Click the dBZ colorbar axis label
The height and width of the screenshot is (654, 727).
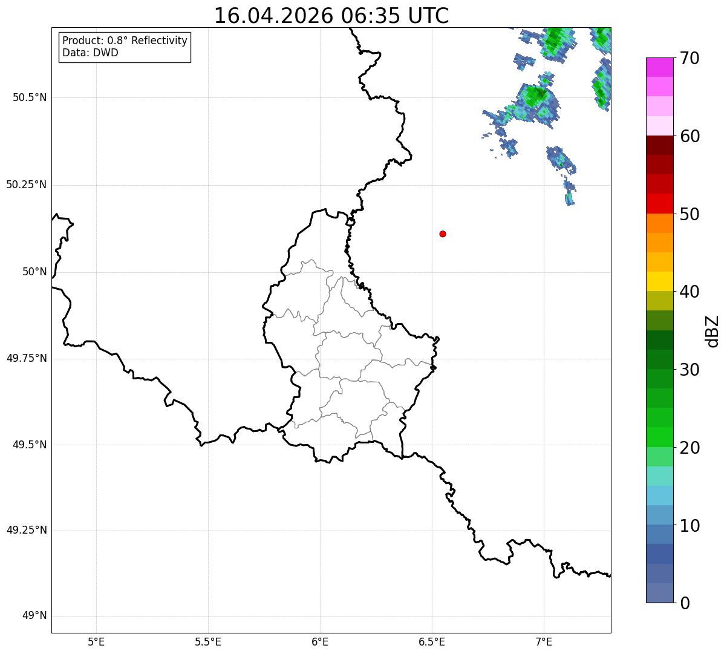(713, 330)
